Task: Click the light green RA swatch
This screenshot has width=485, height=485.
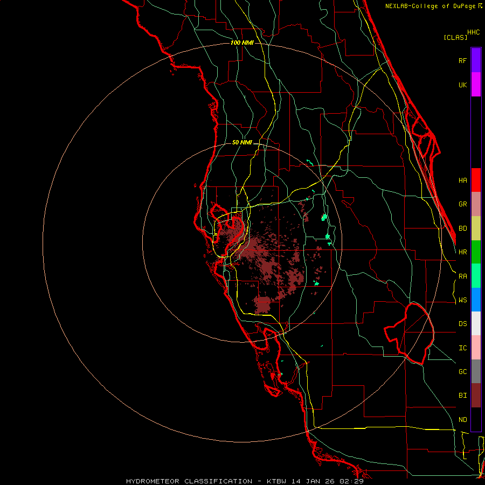Action: coord(476,276)
